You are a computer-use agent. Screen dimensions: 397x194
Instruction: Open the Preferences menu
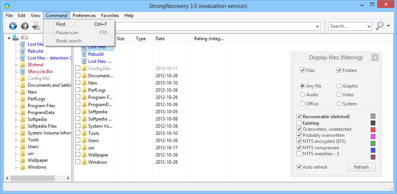(x=84, y=16)
